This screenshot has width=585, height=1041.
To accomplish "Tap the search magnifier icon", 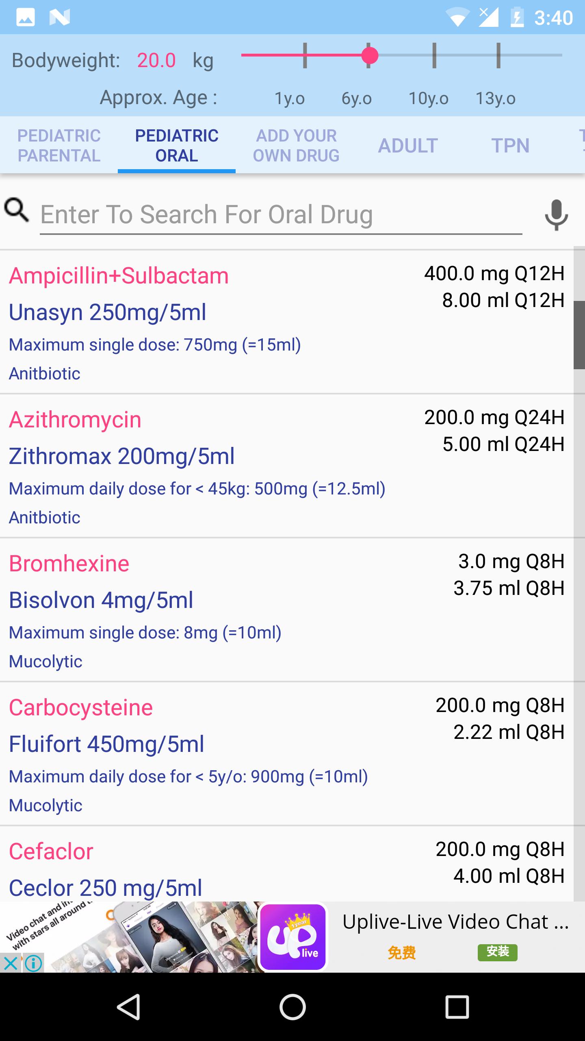I will tap(17, 210).
